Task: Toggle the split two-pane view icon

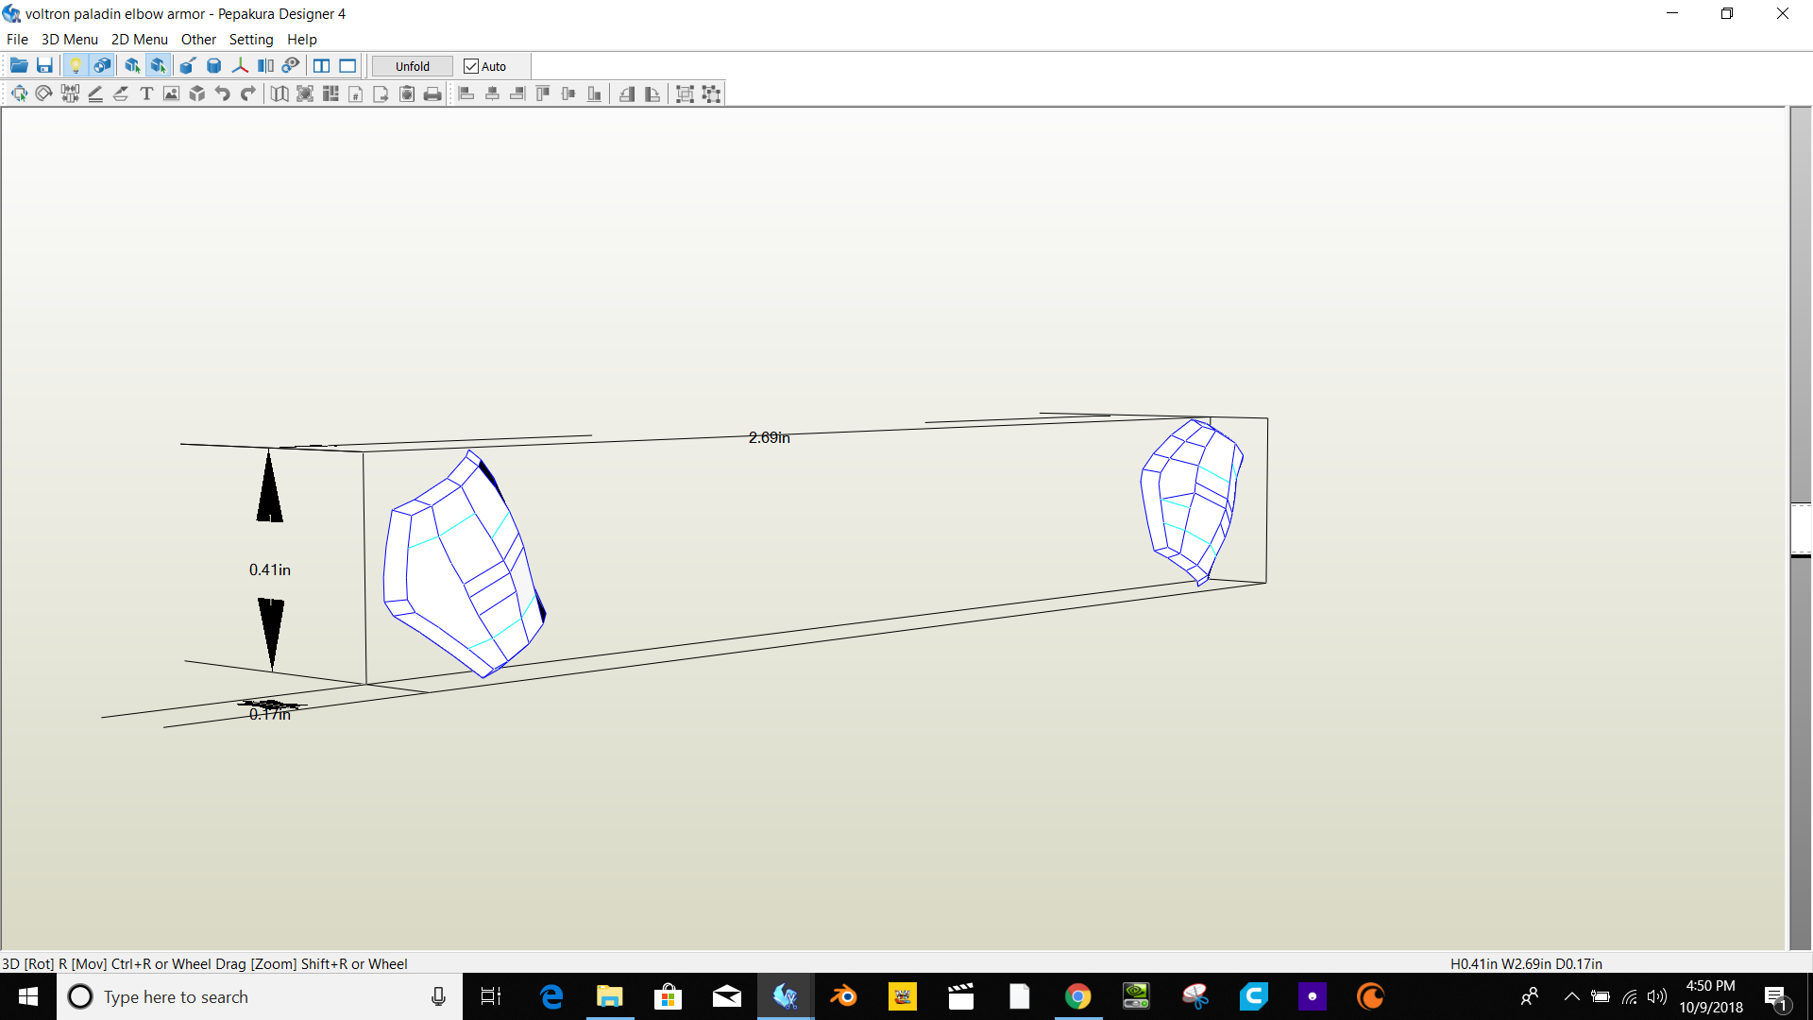Action: (x=322, y=66)
